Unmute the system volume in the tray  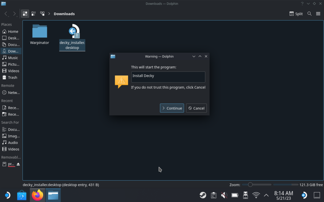(224, 195)
